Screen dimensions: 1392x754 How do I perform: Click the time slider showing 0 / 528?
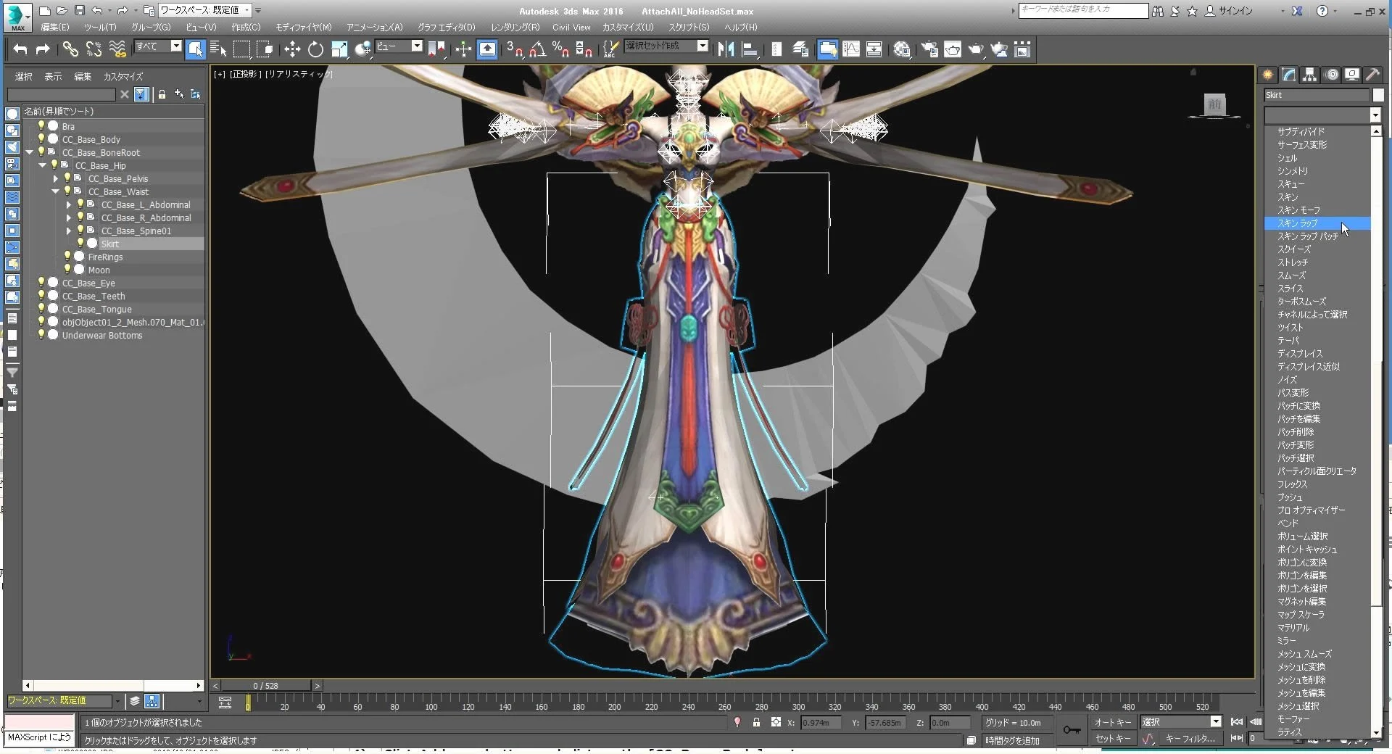pos(266,686)
